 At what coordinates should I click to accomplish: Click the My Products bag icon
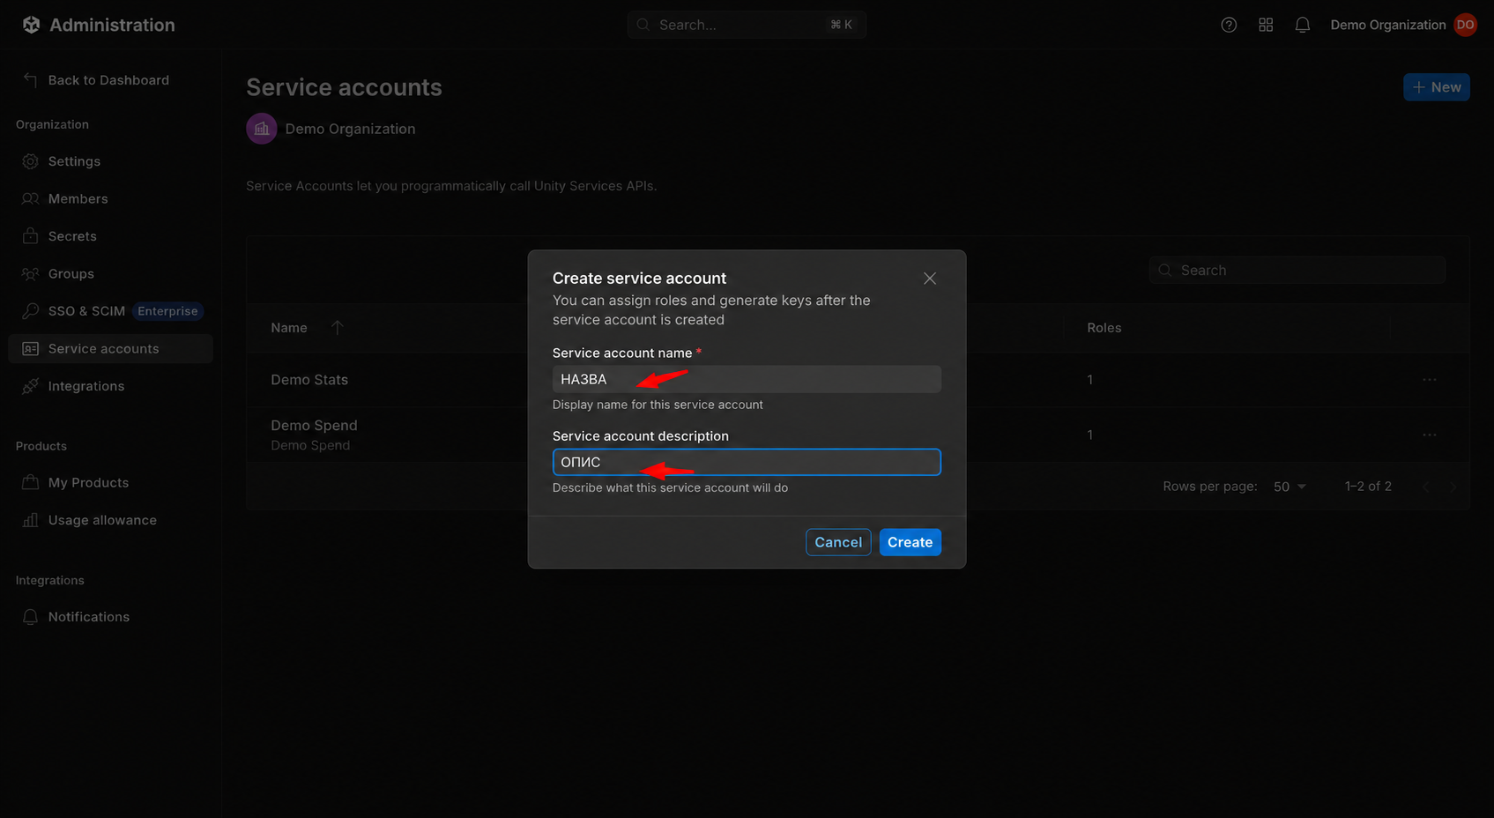30,483
